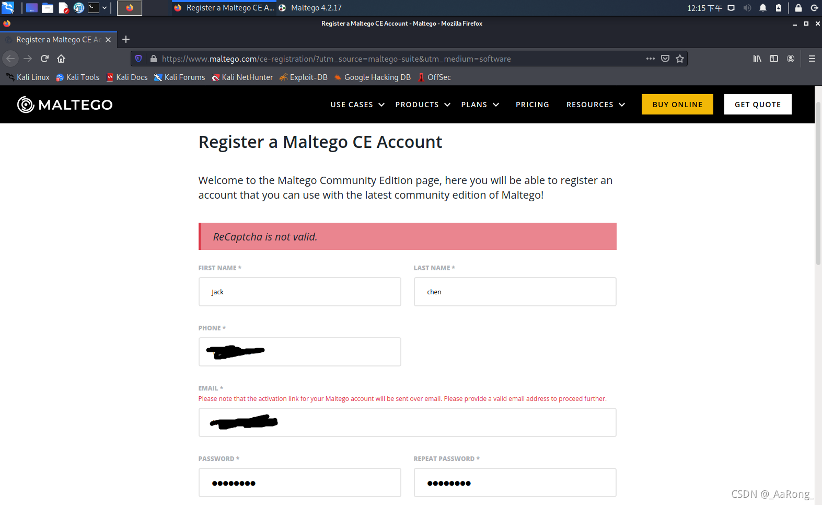Open Firefox Library icon

[x=757, y=59]
